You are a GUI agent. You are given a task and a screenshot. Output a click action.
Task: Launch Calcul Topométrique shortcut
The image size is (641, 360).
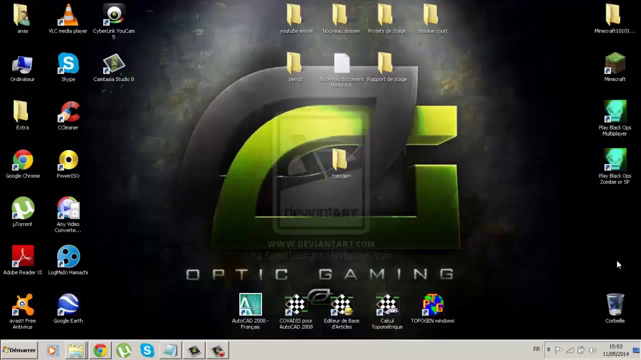point(387,312)
